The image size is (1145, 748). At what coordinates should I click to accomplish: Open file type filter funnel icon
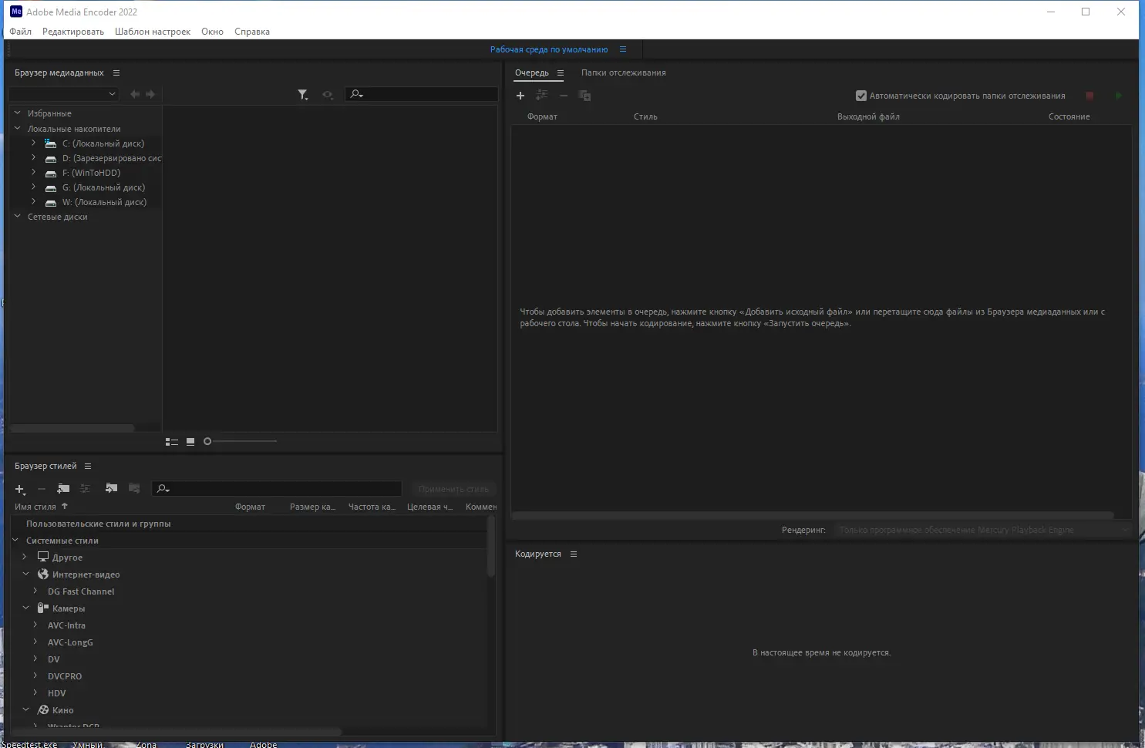(x=303, y=95)
